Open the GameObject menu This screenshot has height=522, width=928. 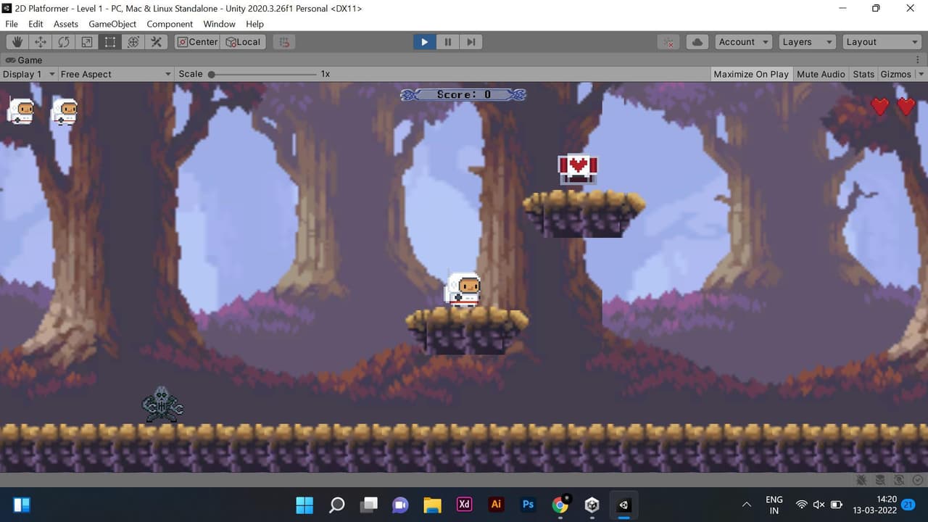(112, 24)
